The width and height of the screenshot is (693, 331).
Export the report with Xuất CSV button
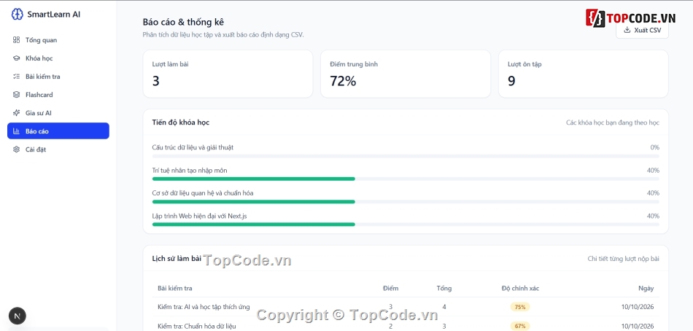[642, 30]
